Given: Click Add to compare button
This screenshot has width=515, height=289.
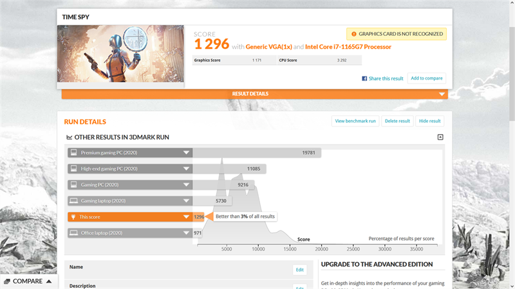Looking at the screenshot, I should coord(427,78).
